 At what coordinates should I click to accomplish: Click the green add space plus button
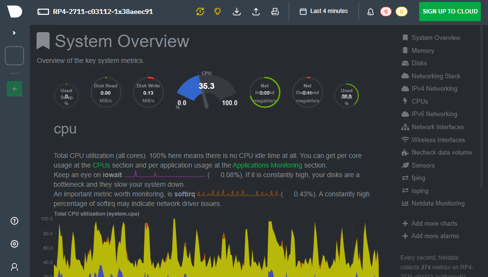14,89
